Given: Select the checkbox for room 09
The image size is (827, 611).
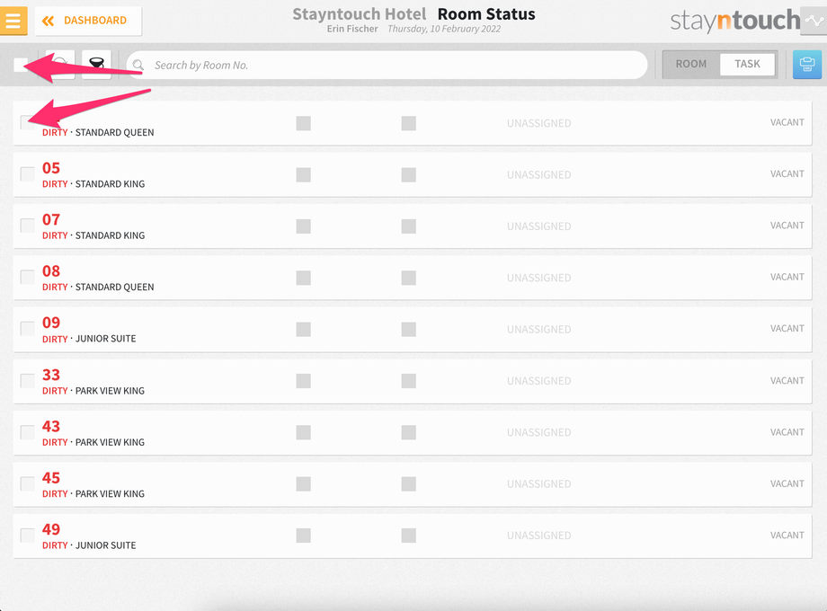Looking at the screenshot, I should coord(28,329).
